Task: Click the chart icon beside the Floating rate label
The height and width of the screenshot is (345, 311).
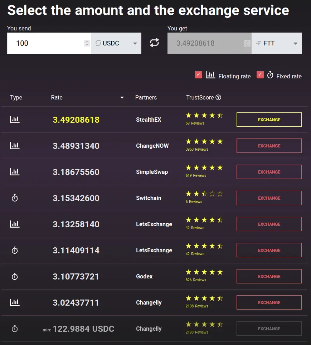Action: point(210,75)
